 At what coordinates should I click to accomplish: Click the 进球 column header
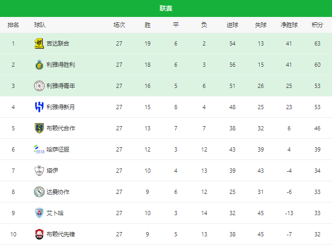tap(233, 25)
